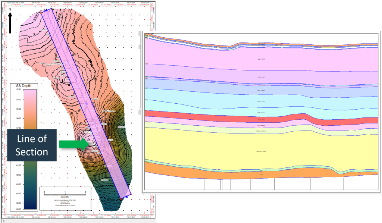
Task: Click the red endpoint marker of the section line
Action: click(120, 199)
